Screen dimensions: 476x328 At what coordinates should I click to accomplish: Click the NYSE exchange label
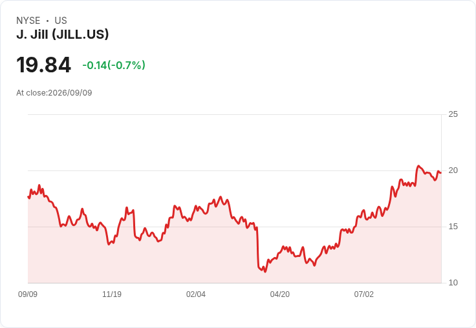pos(28,21)
